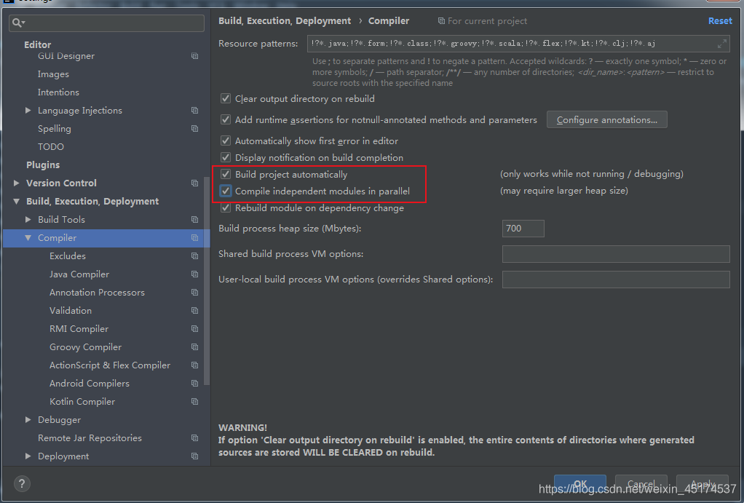Click the project-level icon beside Annotation Processors
The width and height of the screenshot is (744, 503).
[194, 293]
